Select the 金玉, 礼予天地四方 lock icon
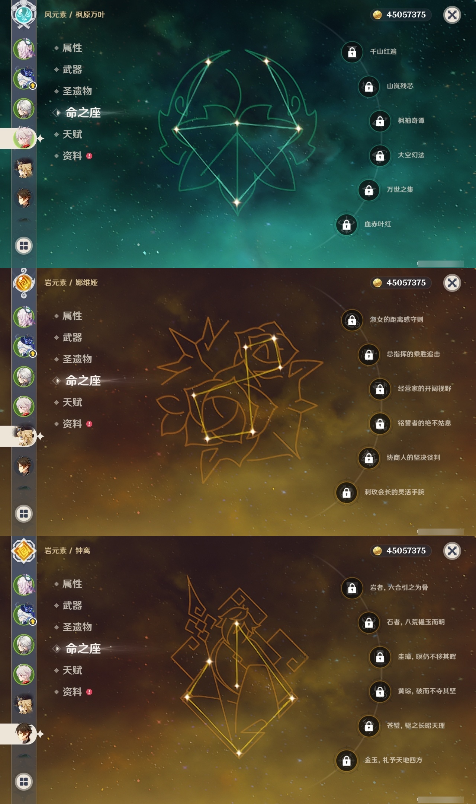 [346, 760]
